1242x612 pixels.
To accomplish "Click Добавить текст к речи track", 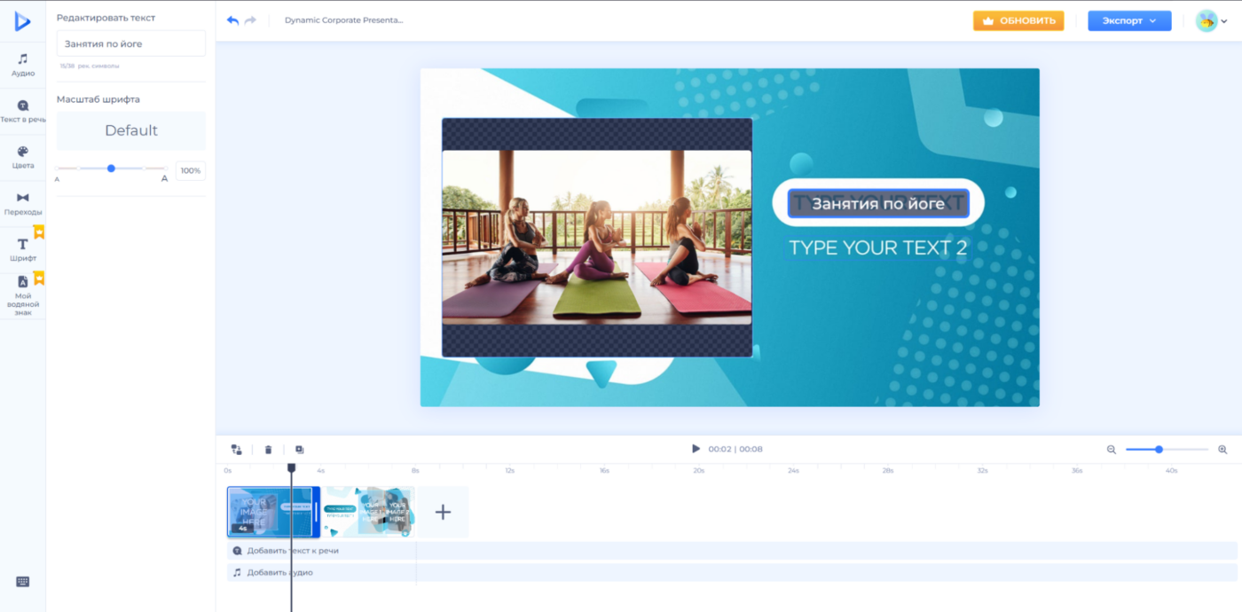I will (732, 551).
